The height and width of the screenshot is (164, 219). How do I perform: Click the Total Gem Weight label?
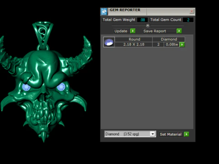[119, 20]
